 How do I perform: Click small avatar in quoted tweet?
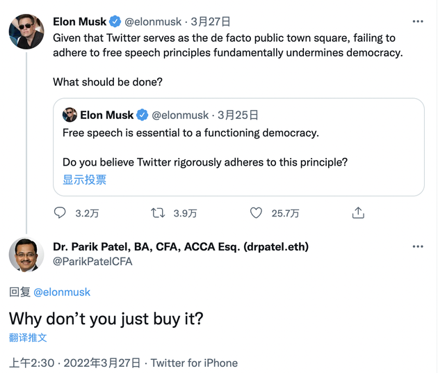tap(70, 115)
